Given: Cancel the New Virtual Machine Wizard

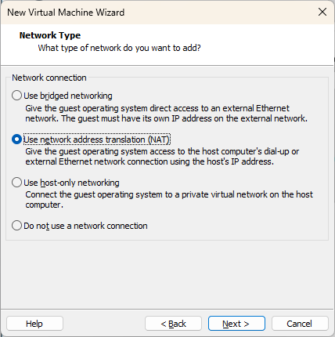Looking at the screenshot, I should click(x=300, y=324).
